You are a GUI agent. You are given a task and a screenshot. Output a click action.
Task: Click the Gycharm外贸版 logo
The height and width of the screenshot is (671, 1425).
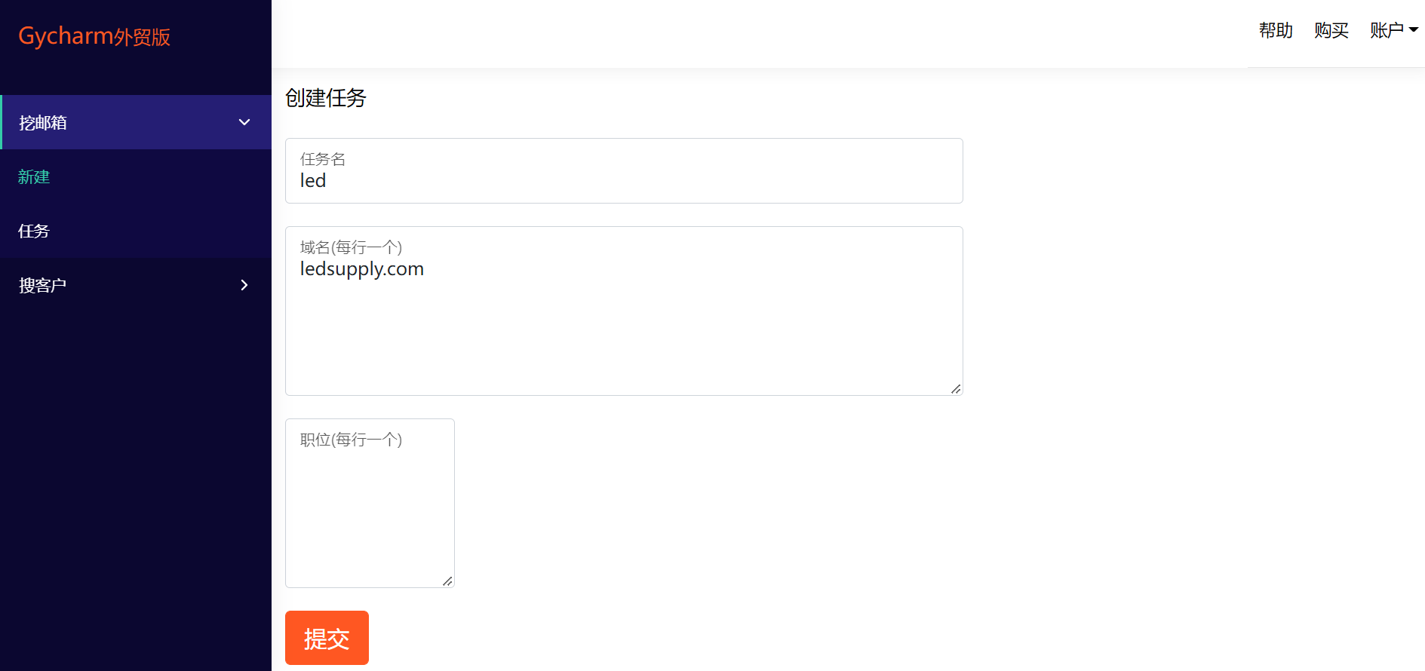coord(94,36)
